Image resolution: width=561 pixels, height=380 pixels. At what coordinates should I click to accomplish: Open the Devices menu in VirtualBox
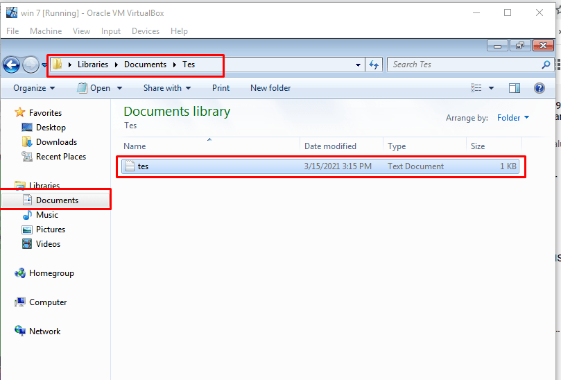pyautogui.click(x=145, y=31)
